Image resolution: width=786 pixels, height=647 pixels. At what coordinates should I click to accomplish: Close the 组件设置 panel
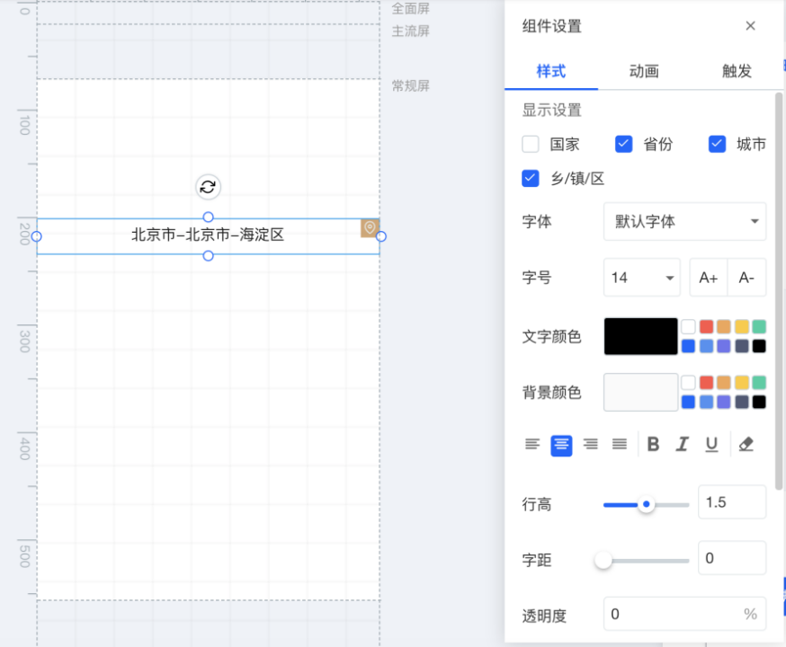[x=750, y=26]
